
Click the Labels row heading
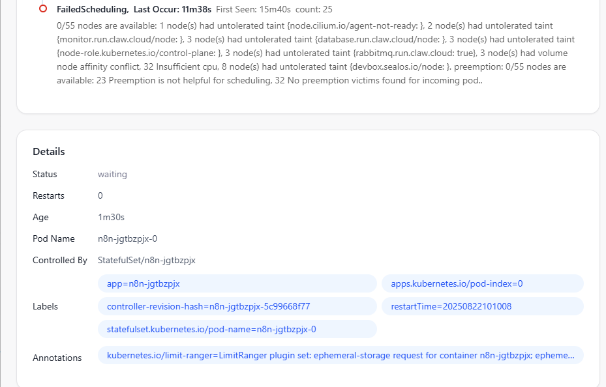pyautogui.click(x=45, y=306)
